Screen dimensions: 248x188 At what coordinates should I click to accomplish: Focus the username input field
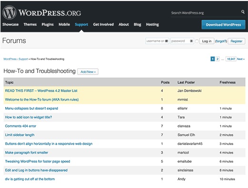[x=157, y=41]
